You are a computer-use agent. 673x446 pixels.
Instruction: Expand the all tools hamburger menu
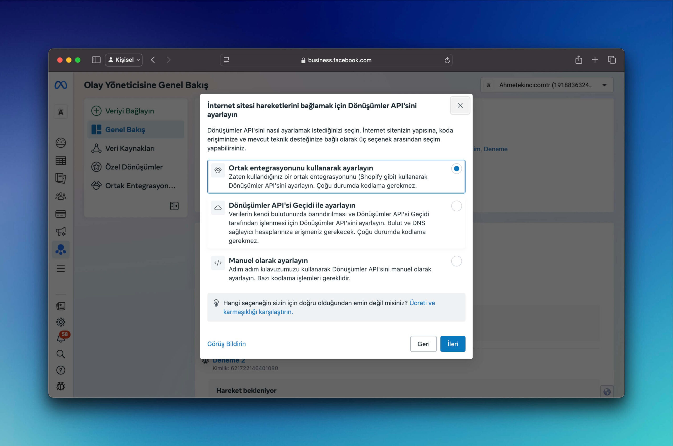click(x=61, y=268)
